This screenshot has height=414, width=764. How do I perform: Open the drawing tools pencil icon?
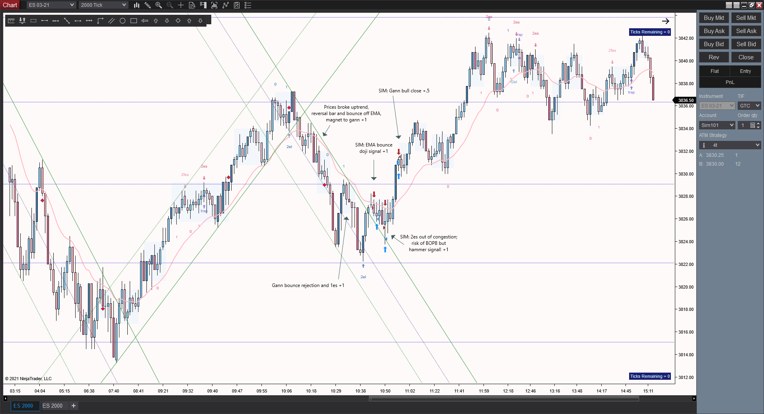click(x=148, y=5)
